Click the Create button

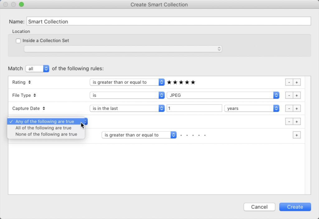click(x=295, y=207)
